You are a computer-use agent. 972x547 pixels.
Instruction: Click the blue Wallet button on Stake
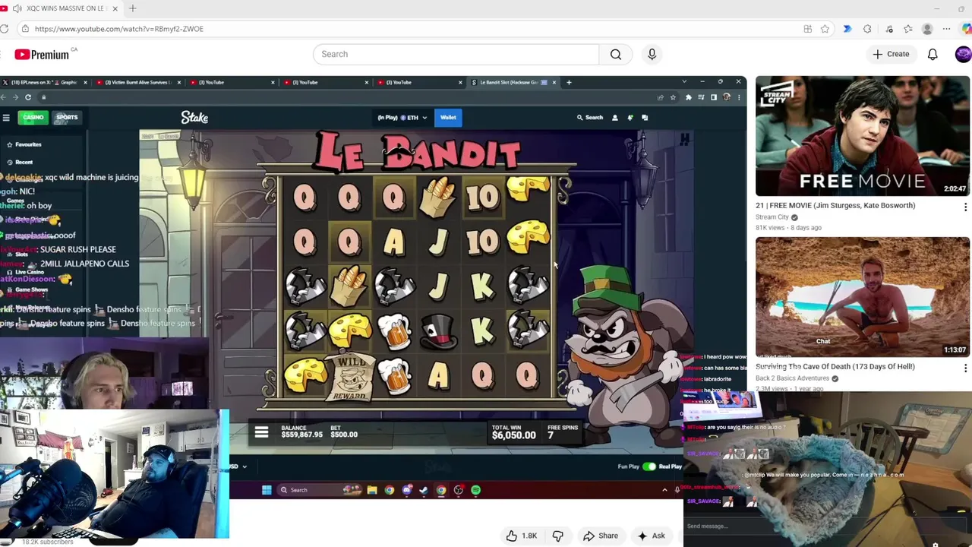coord(448,118)
